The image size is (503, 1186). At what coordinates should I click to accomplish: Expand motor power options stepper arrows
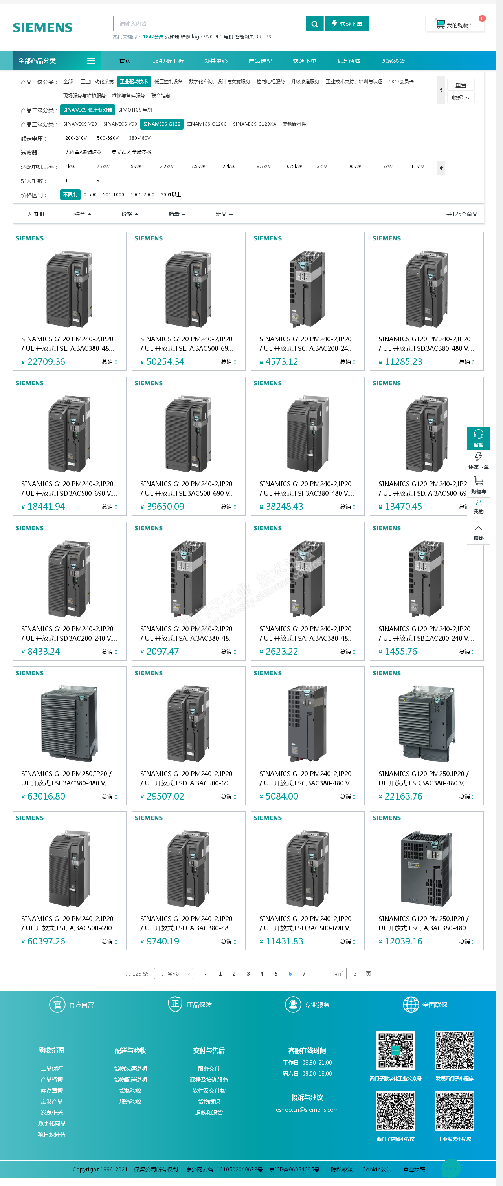[x=441, y=168]
